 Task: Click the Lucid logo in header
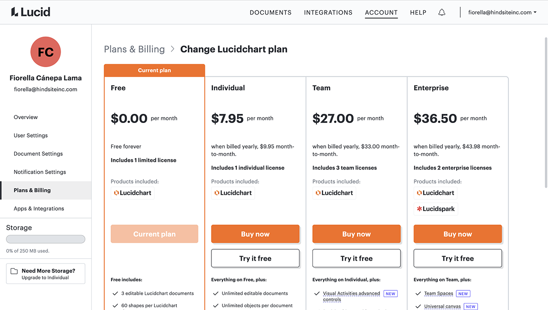31,12
